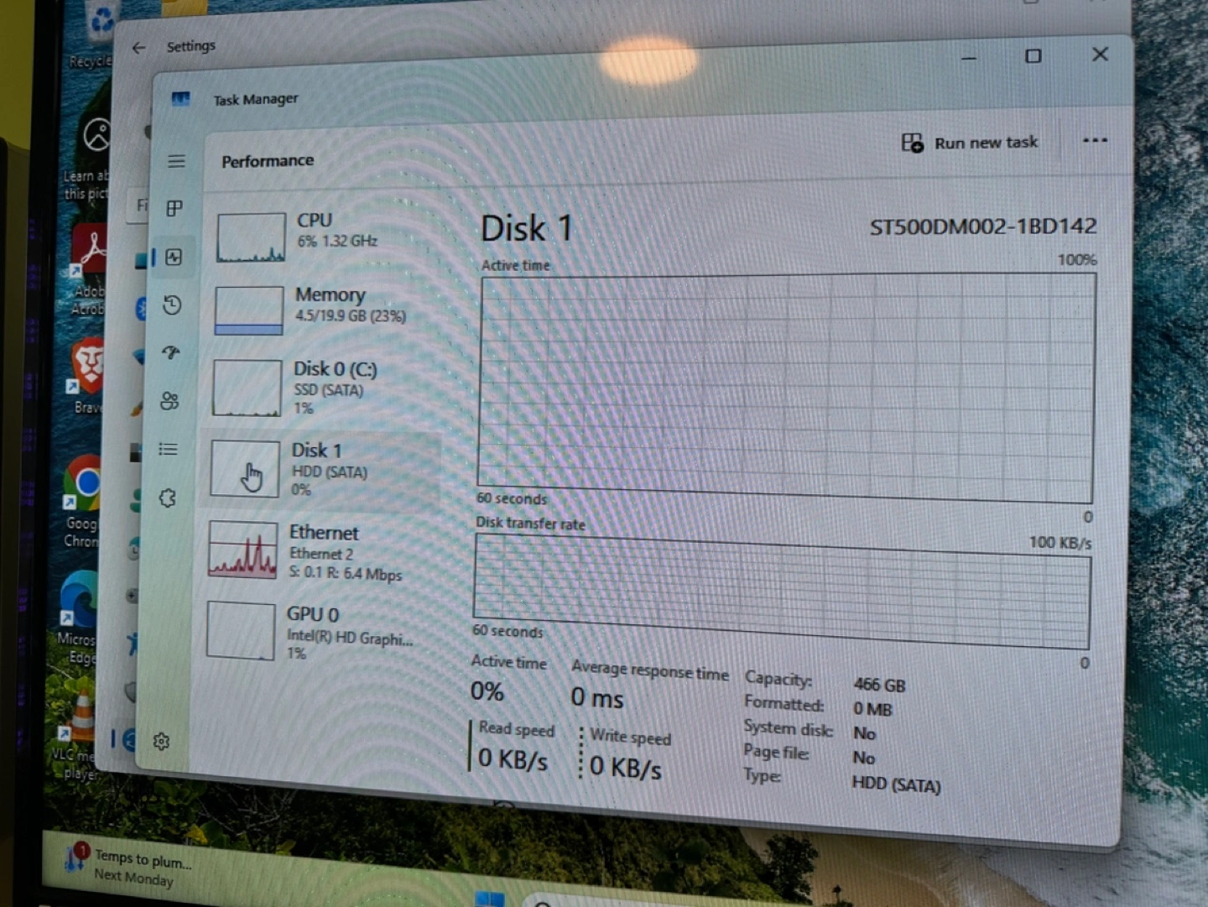Open Task Manager settings gear icon
Image resolution: width=1208 pixels, height=907 pixels.
162,742
